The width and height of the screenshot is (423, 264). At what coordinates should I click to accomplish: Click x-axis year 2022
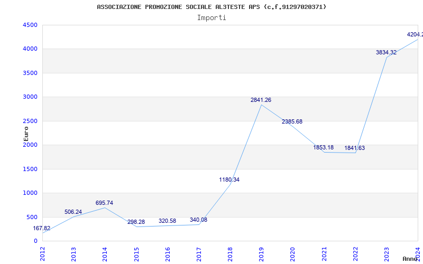pos(355,254)
